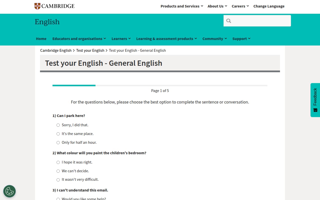Viewport: 320px width, 200px height.
Task: Click the page progress bar
Action: [x=160, y=85]
